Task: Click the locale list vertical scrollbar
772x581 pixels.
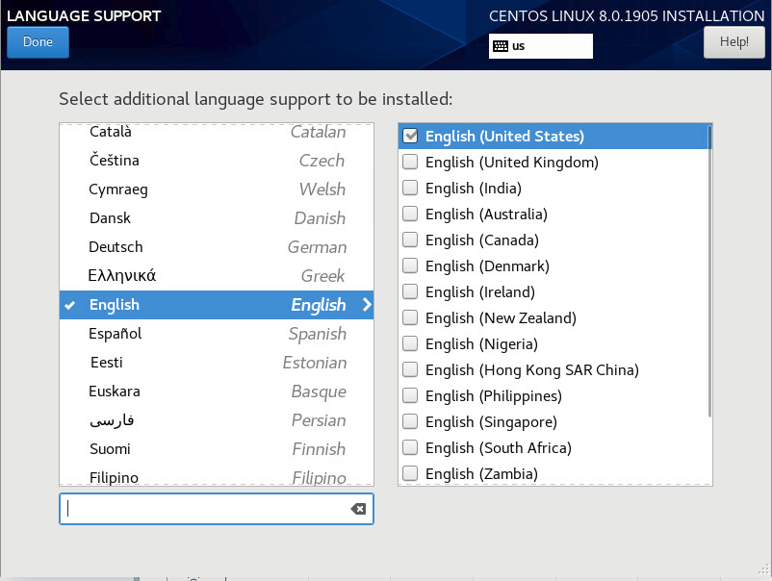Action: (709, 269)
